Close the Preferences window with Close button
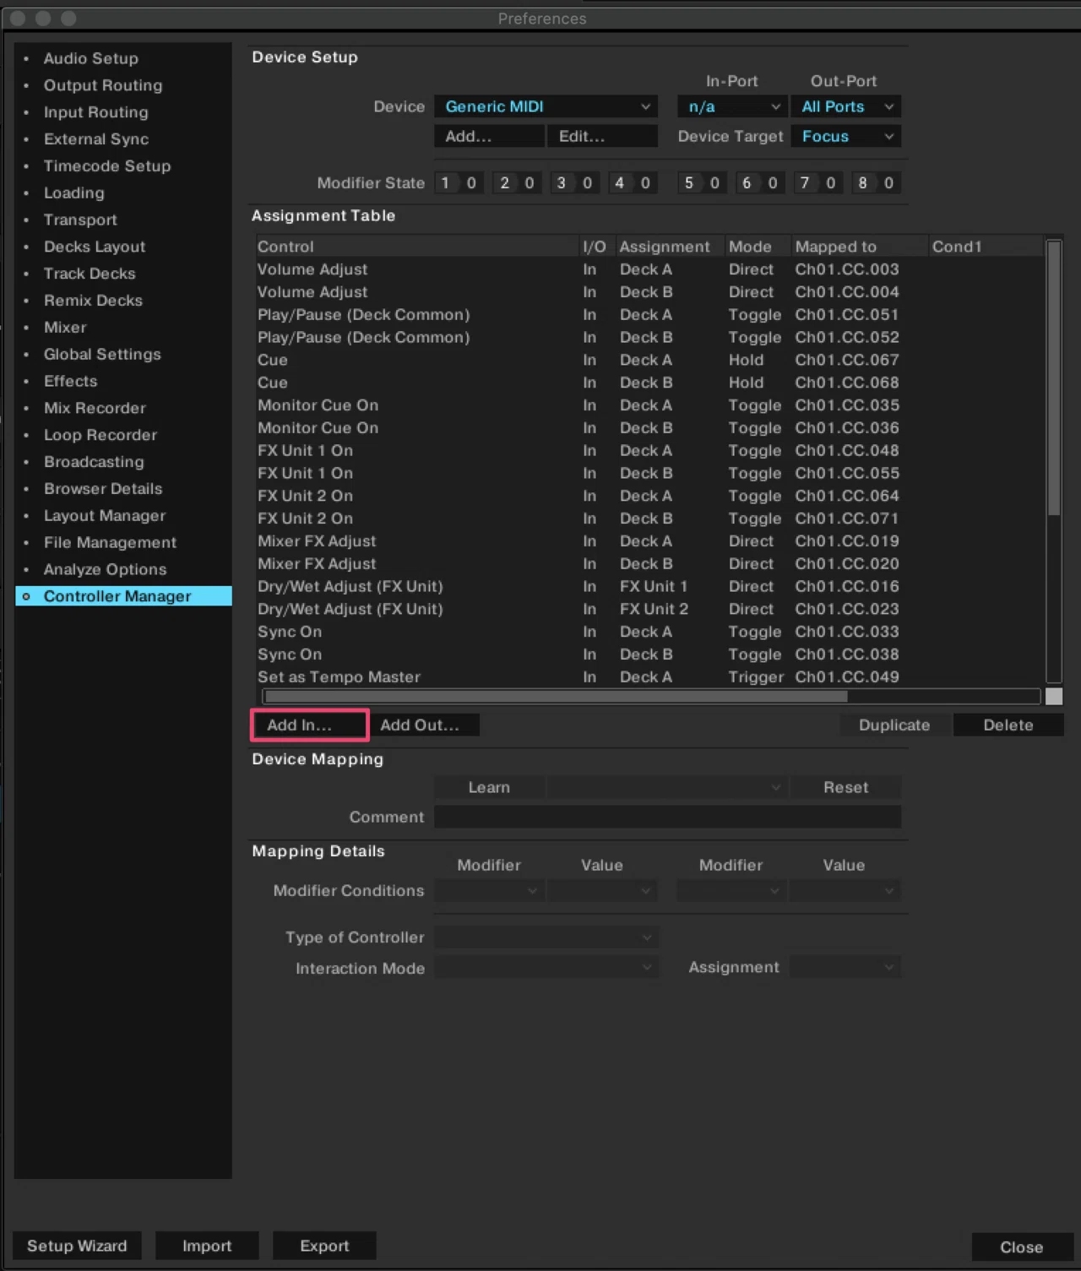The image size is (1081, 1271). 1022,1247
